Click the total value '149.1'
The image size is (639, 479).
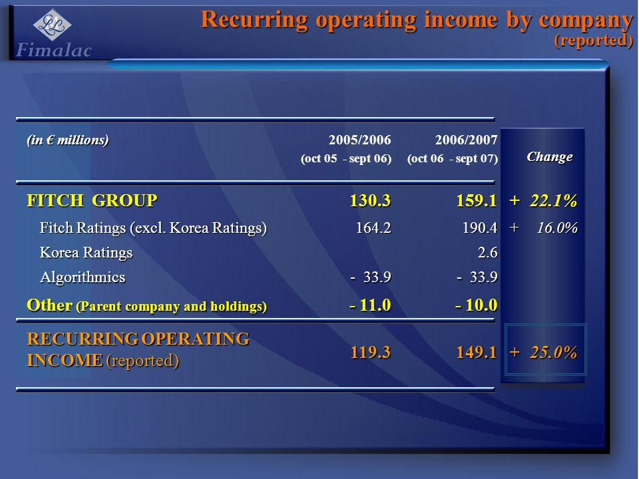477,353
